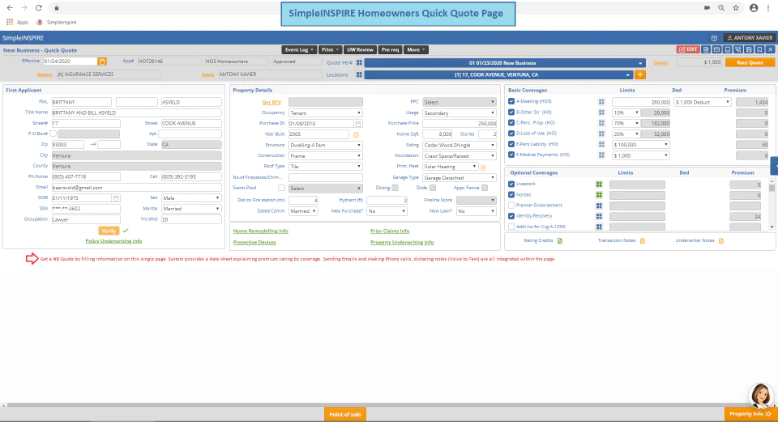Image resolution: width=778 pixels, height=437 pixels.
Task: Enable Premier Endorsement checkbox
Action: pos(511,205)
